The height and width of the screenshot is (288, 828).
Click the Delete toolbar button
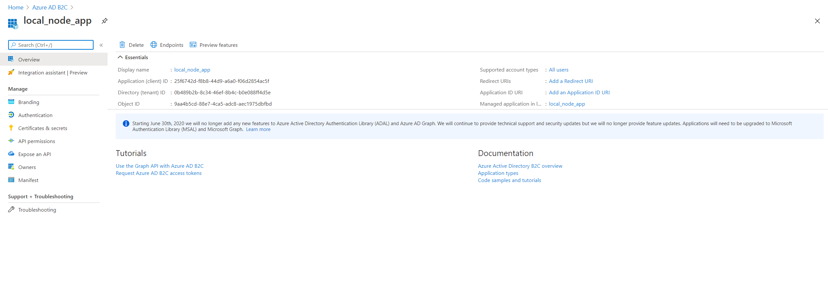(132, 45)
